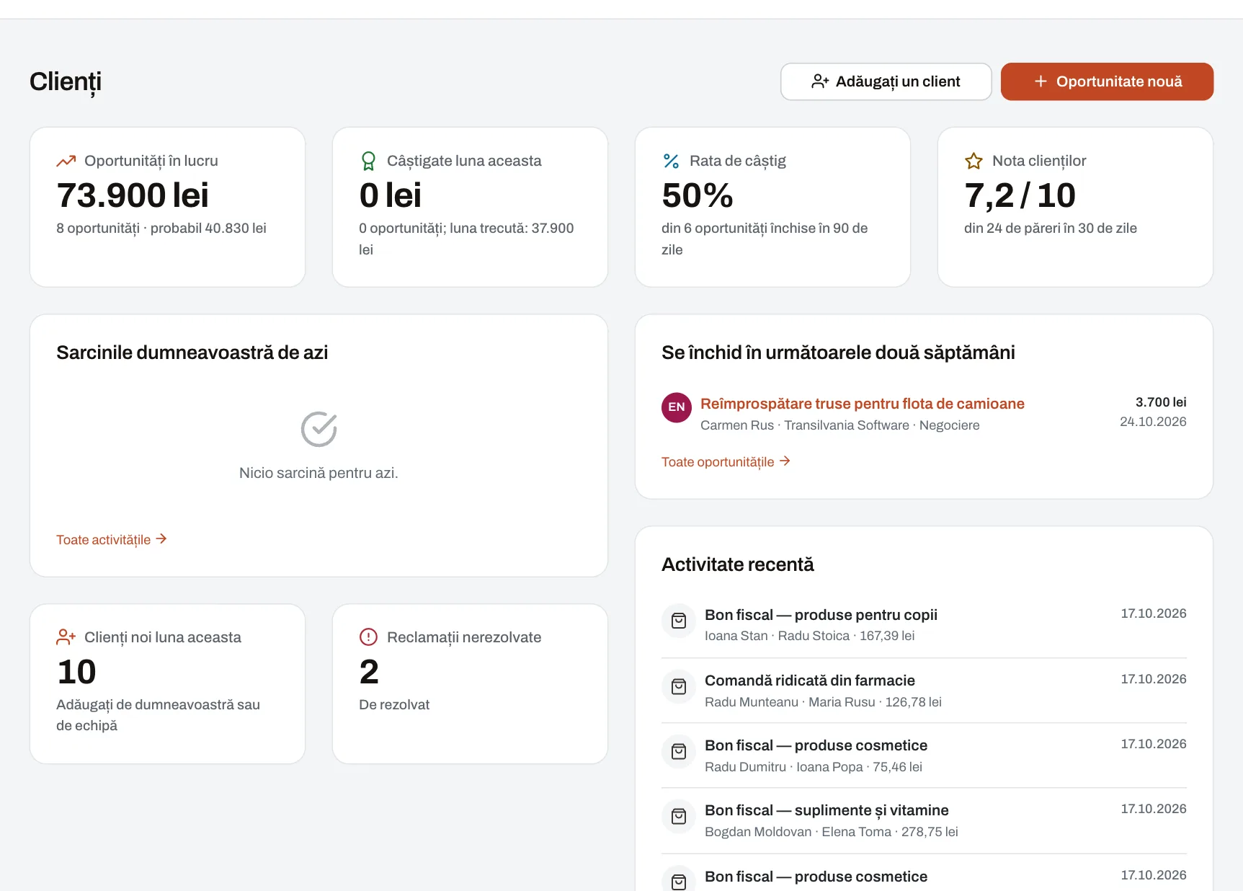Click arrow icon after Toate activitățile
Screen dimensions: 1243x891
[x=161, y=539]
